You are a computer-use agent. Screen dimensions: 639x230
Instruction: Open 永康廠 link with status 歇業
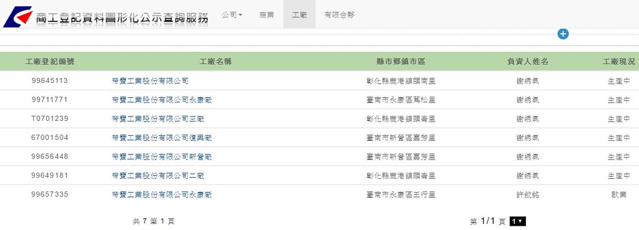162,194
